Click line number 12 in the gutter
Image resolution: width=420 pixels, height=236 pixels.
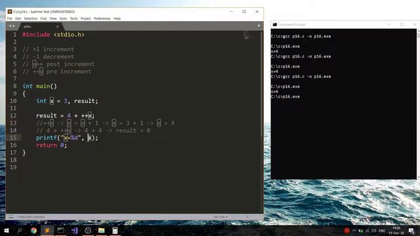click(13, 115)
